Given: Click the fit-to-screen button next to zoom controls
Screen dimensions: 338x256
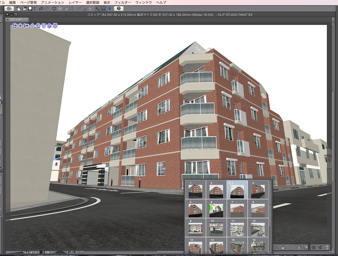Looking at the screenshot, I should pos(41,252).
